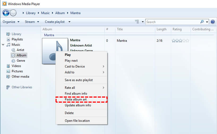Select the Mantra album art thumbnail

(55, 51)
